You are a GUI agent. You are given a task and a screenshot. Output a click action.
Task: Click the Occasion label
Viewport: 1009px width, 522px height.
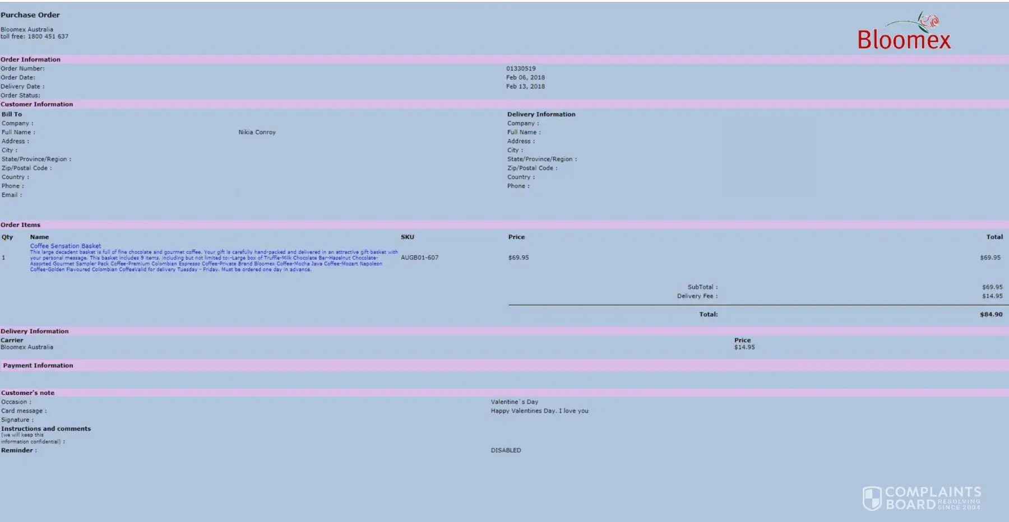16,402
